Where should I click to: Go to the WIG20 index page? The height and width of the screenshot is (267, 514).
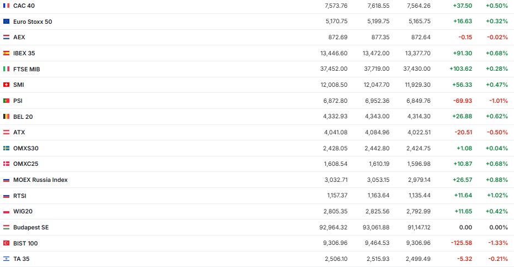(x=24, y=211)
